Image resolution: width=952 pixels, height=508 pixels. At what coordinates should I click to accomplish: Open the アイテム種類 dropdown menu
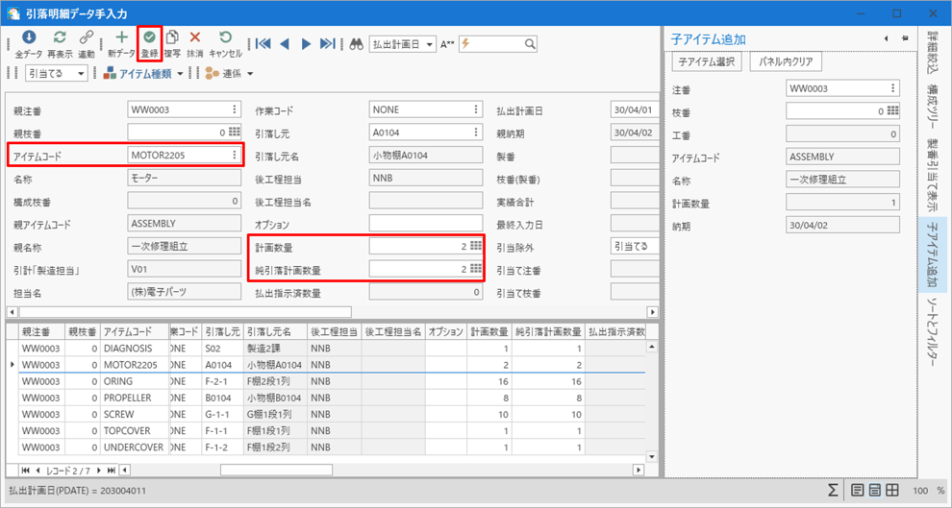tap(179, 74)
